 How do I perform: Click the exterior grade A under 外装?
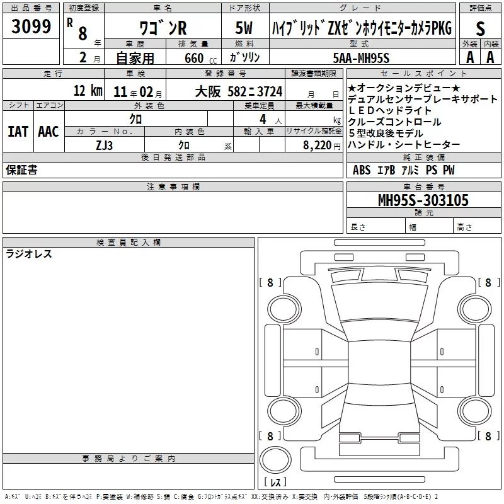(x=469, y=56)
